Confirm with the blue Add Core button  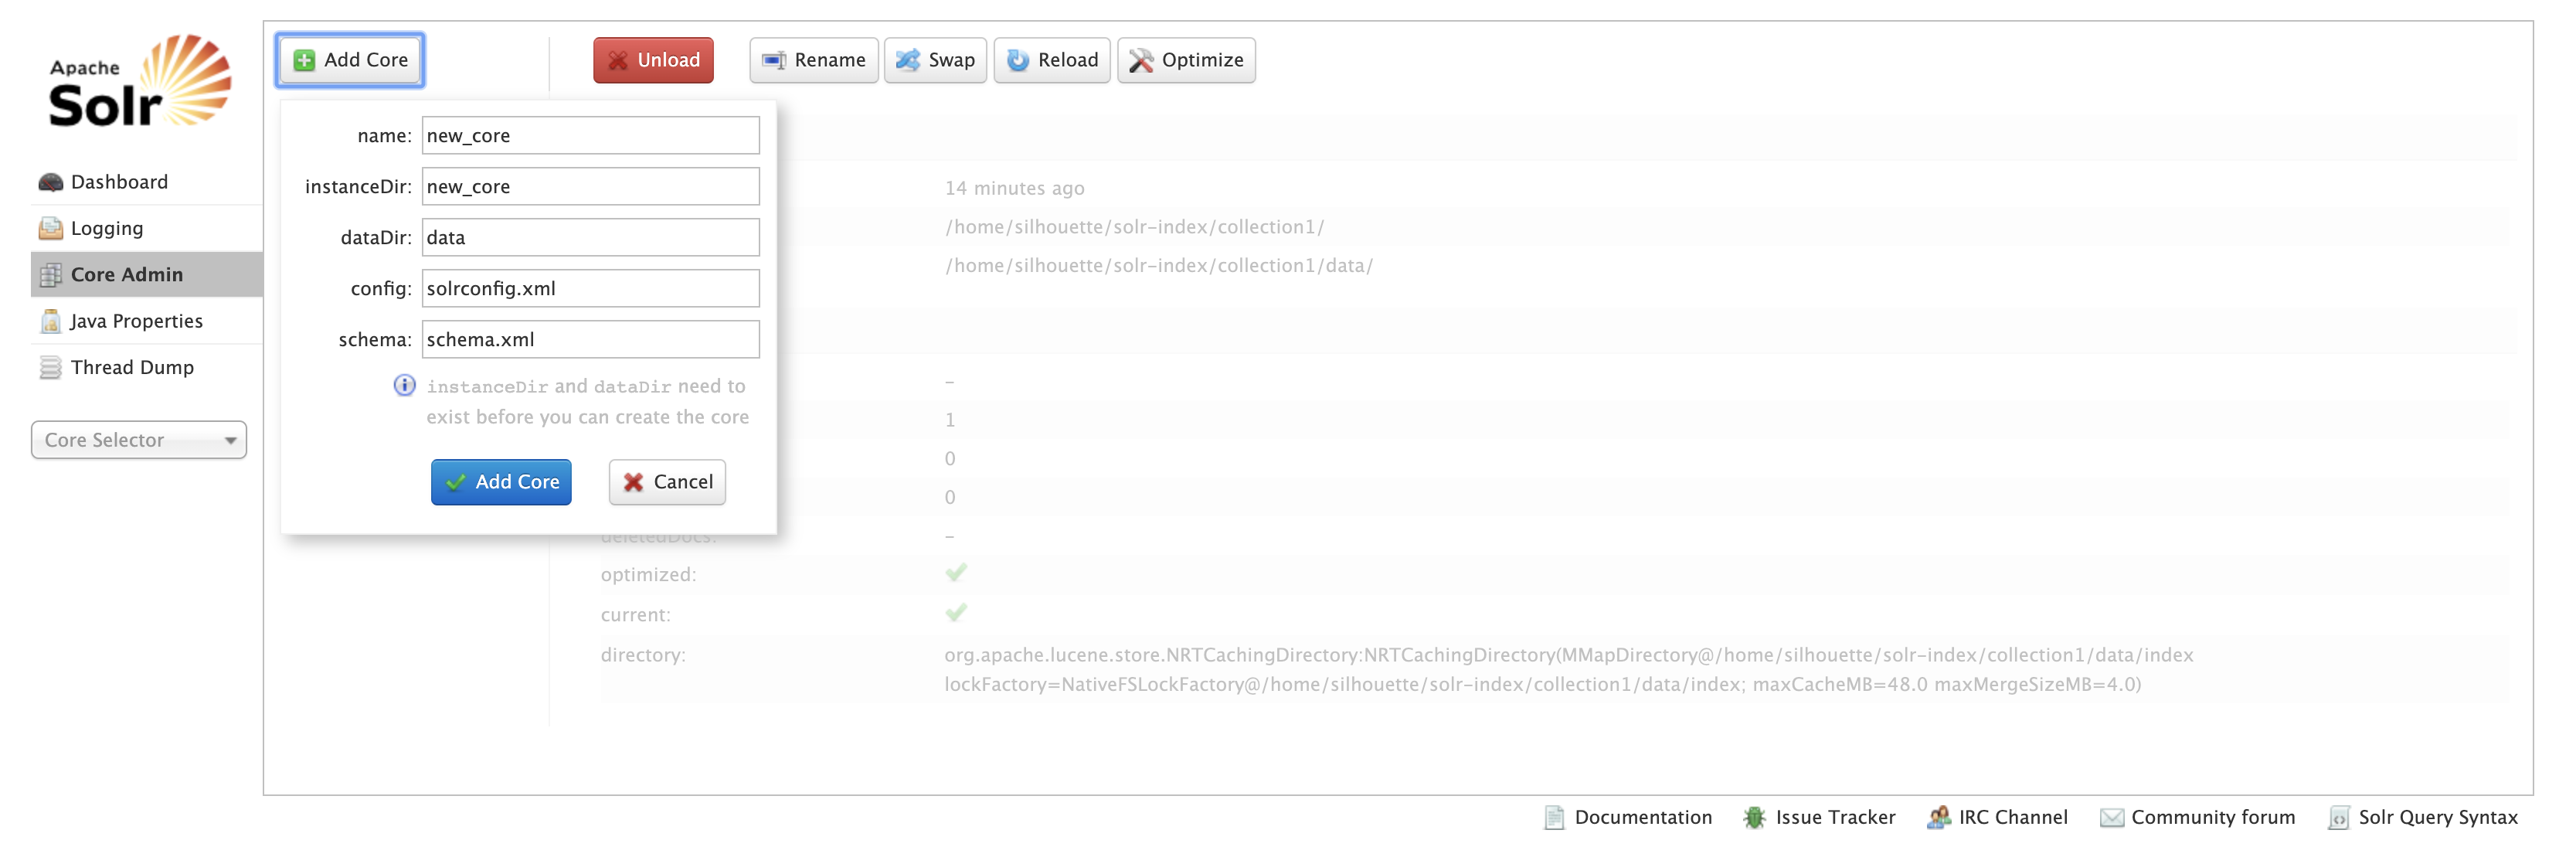[501, 482]
